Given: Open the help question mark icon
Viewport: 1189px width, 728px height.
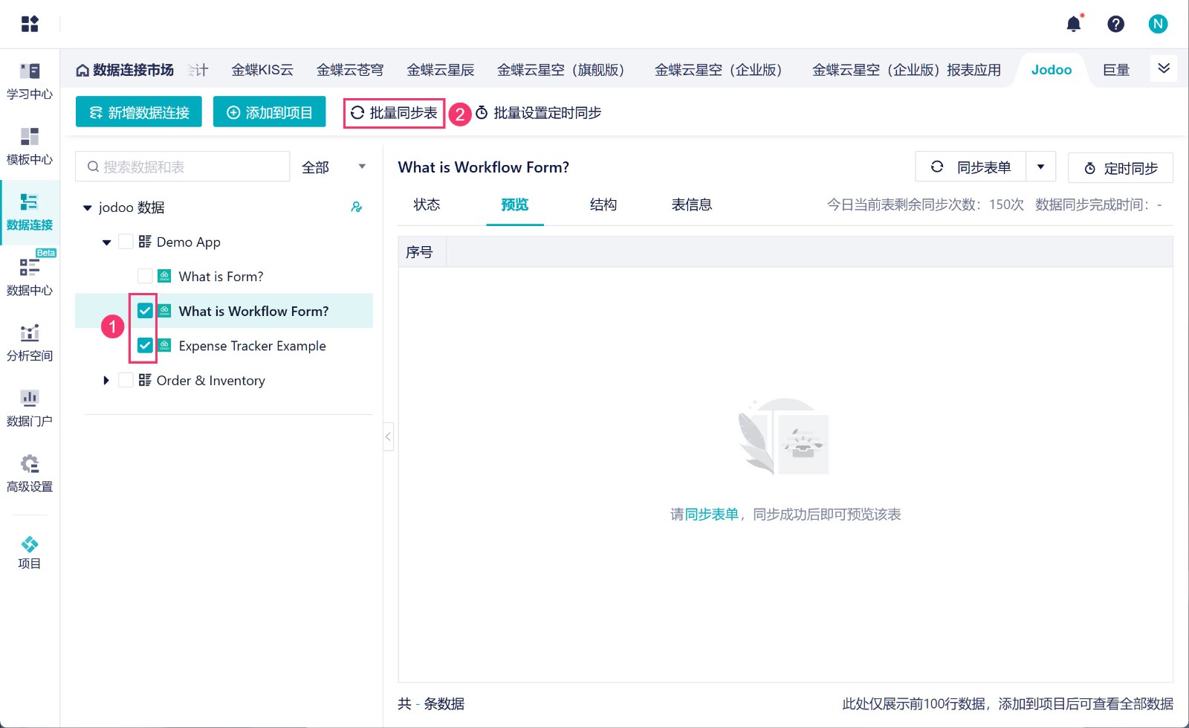Looking at the screenshot, I should [1115, 24].
